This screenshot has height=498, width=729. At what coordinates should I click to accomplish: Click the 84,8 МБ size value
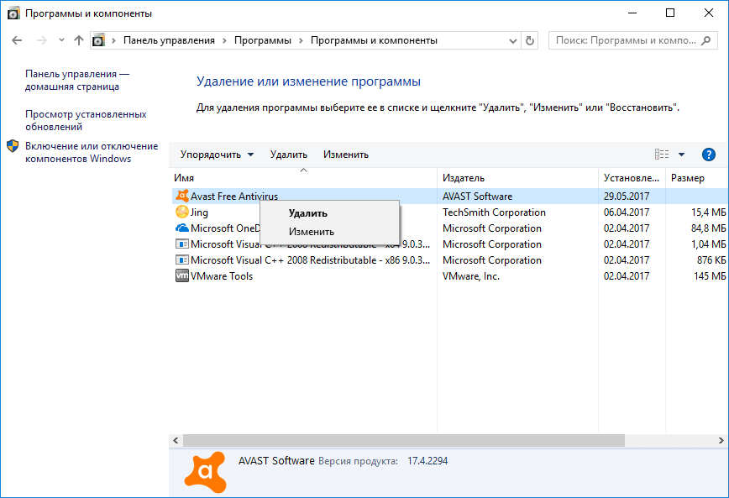tap(708, 228)
